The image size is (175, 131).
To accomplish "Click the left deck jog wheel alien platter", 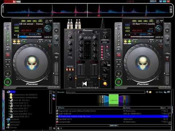I will [x=32, y=63].
